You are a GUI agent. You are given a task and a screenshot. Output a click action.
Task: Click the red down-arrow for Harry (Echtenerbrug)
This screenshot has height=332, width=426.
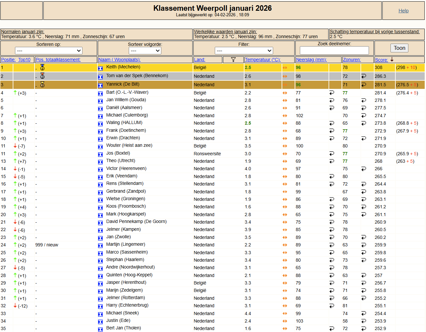(15, 306)
